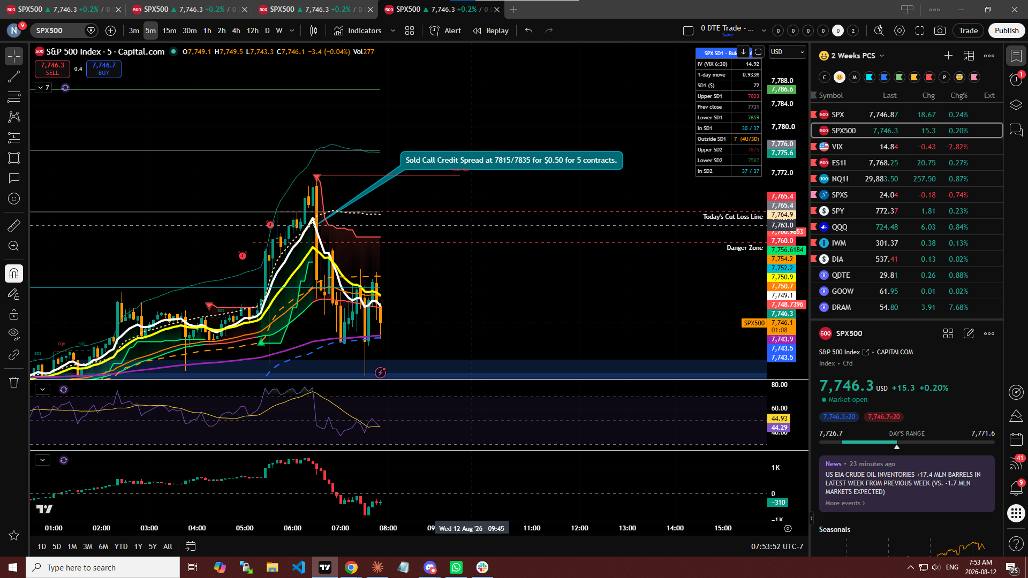Open the news feed icon with 41 badge
The height and width of the screenshot is (578, 1028).
coord(1016,463)
